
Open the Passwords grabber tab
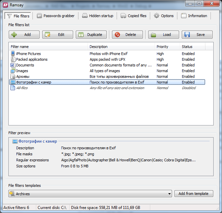tap(56, 16)
